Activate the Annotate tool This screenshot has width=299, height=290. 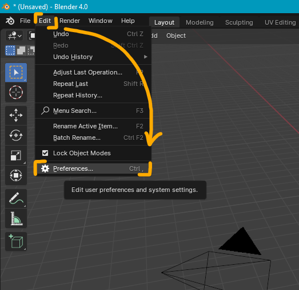click(x=16, y=198)
